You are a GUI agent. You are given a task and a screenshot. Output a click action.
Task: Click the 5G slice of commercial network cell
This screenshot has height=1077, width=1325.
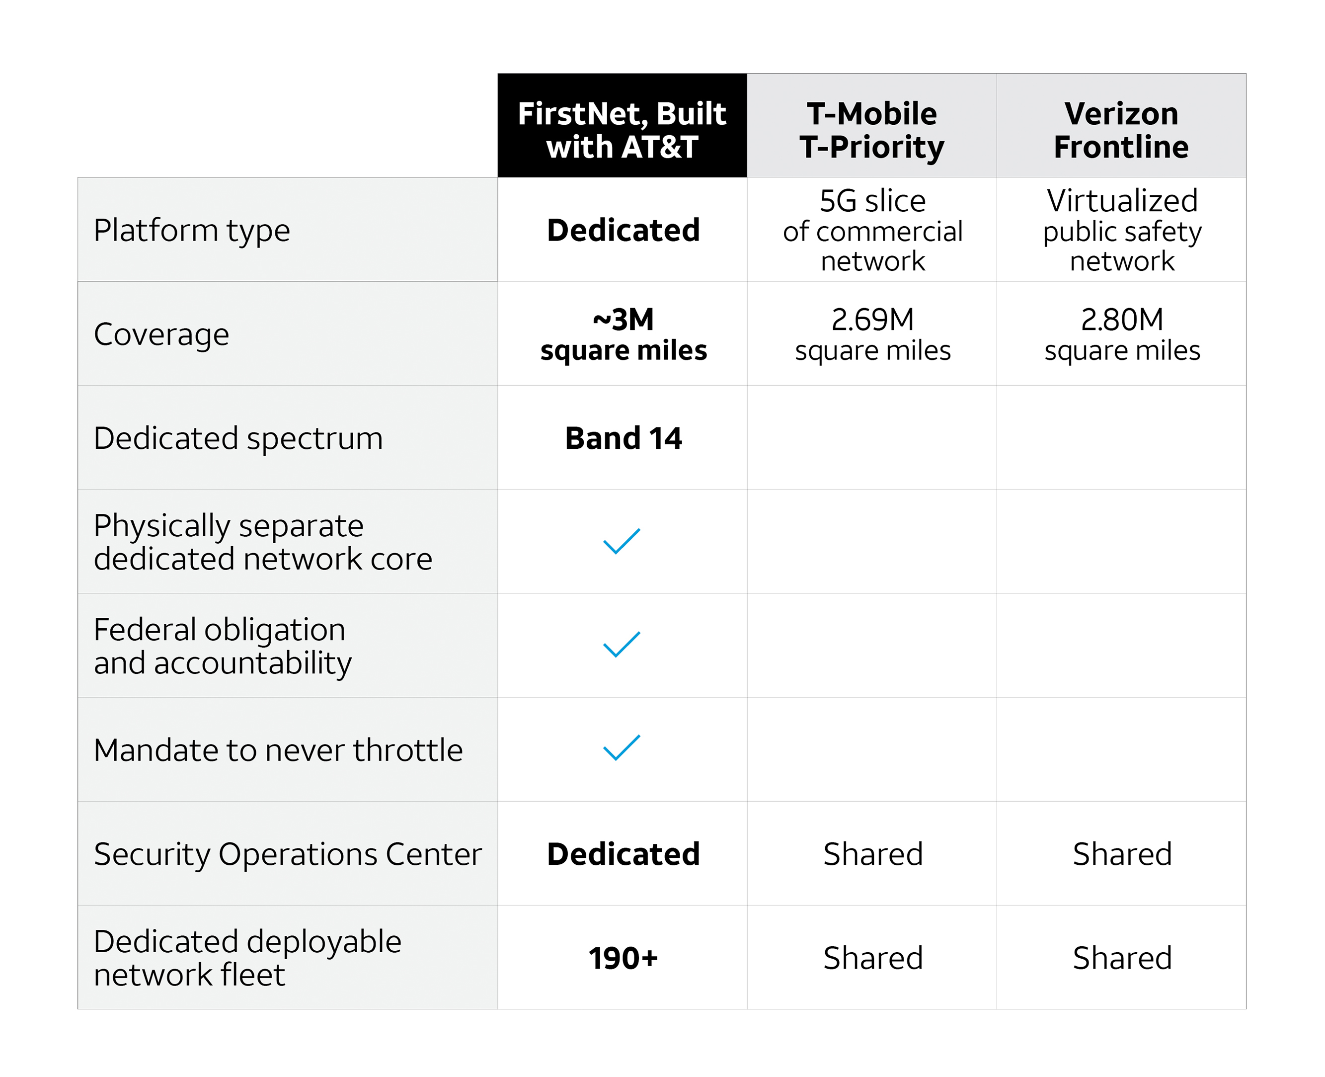(x=872, y=230)
